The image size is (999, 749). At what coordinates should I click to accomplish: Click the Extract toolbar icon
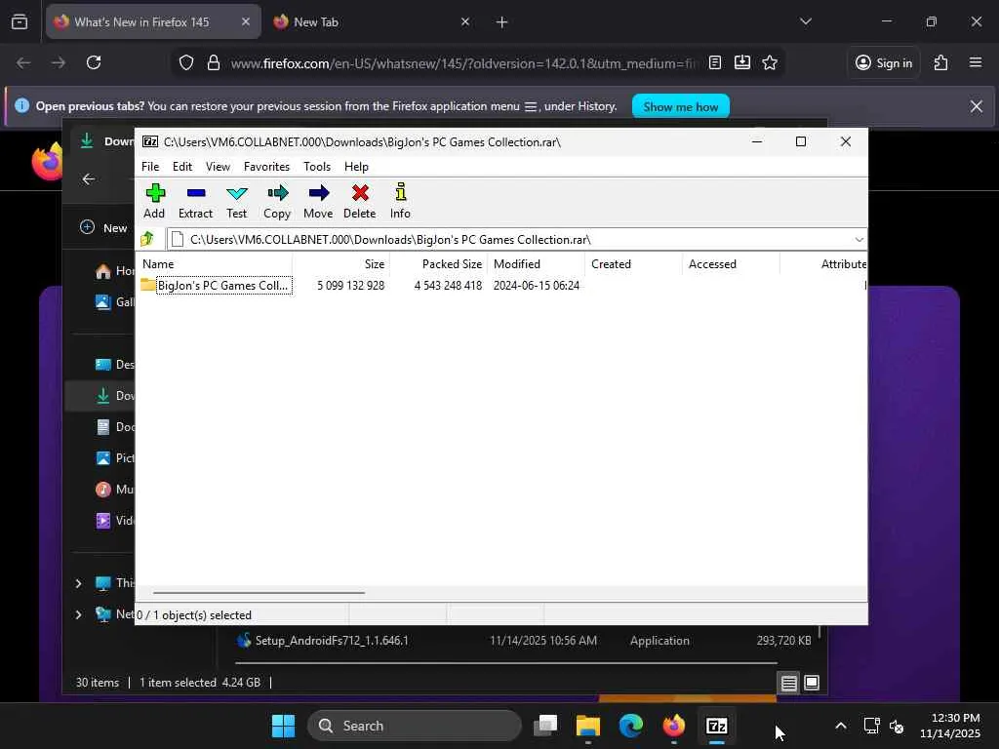coord(195,201)
